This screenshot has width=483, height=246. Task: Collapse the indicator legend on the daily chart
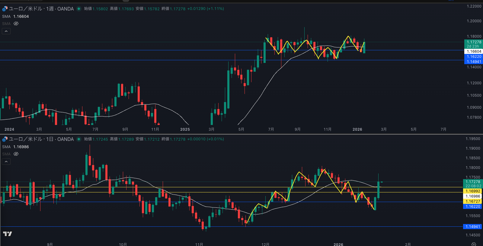[6, 162]
